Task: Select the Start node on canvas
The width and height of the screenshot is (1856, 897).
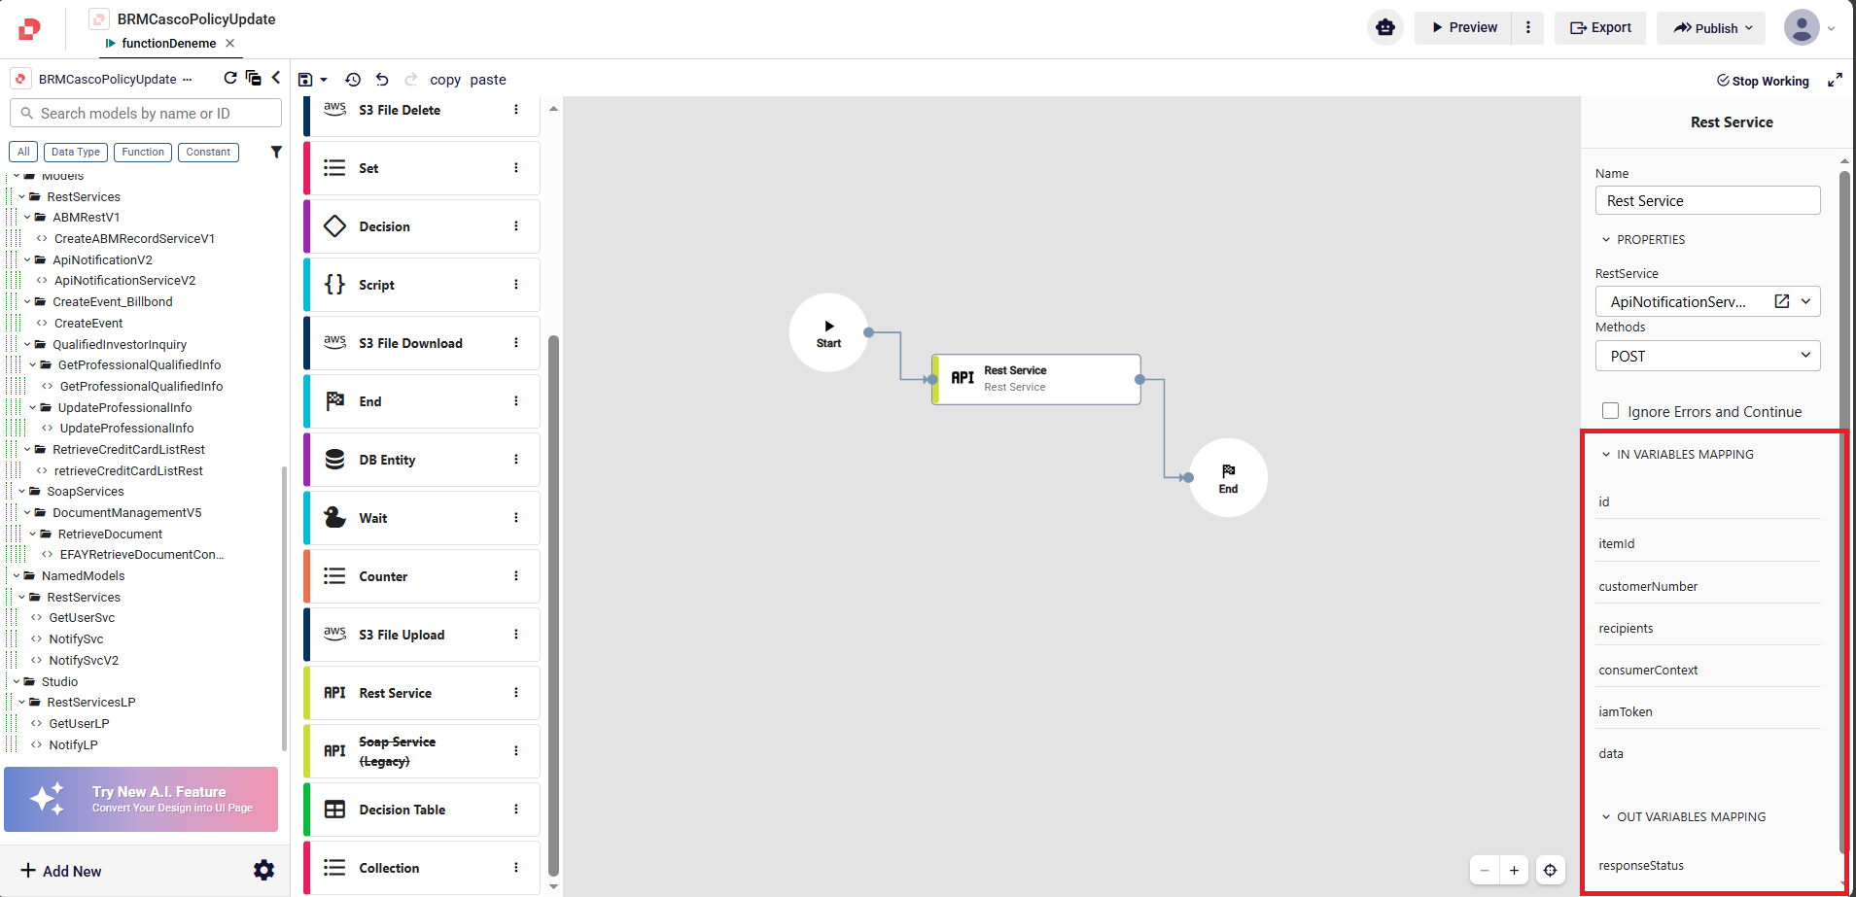Action: tap(828, 332)
